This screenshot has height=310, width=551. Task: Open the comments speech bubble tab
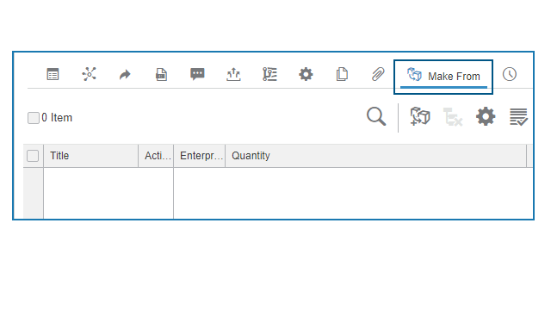197,74
